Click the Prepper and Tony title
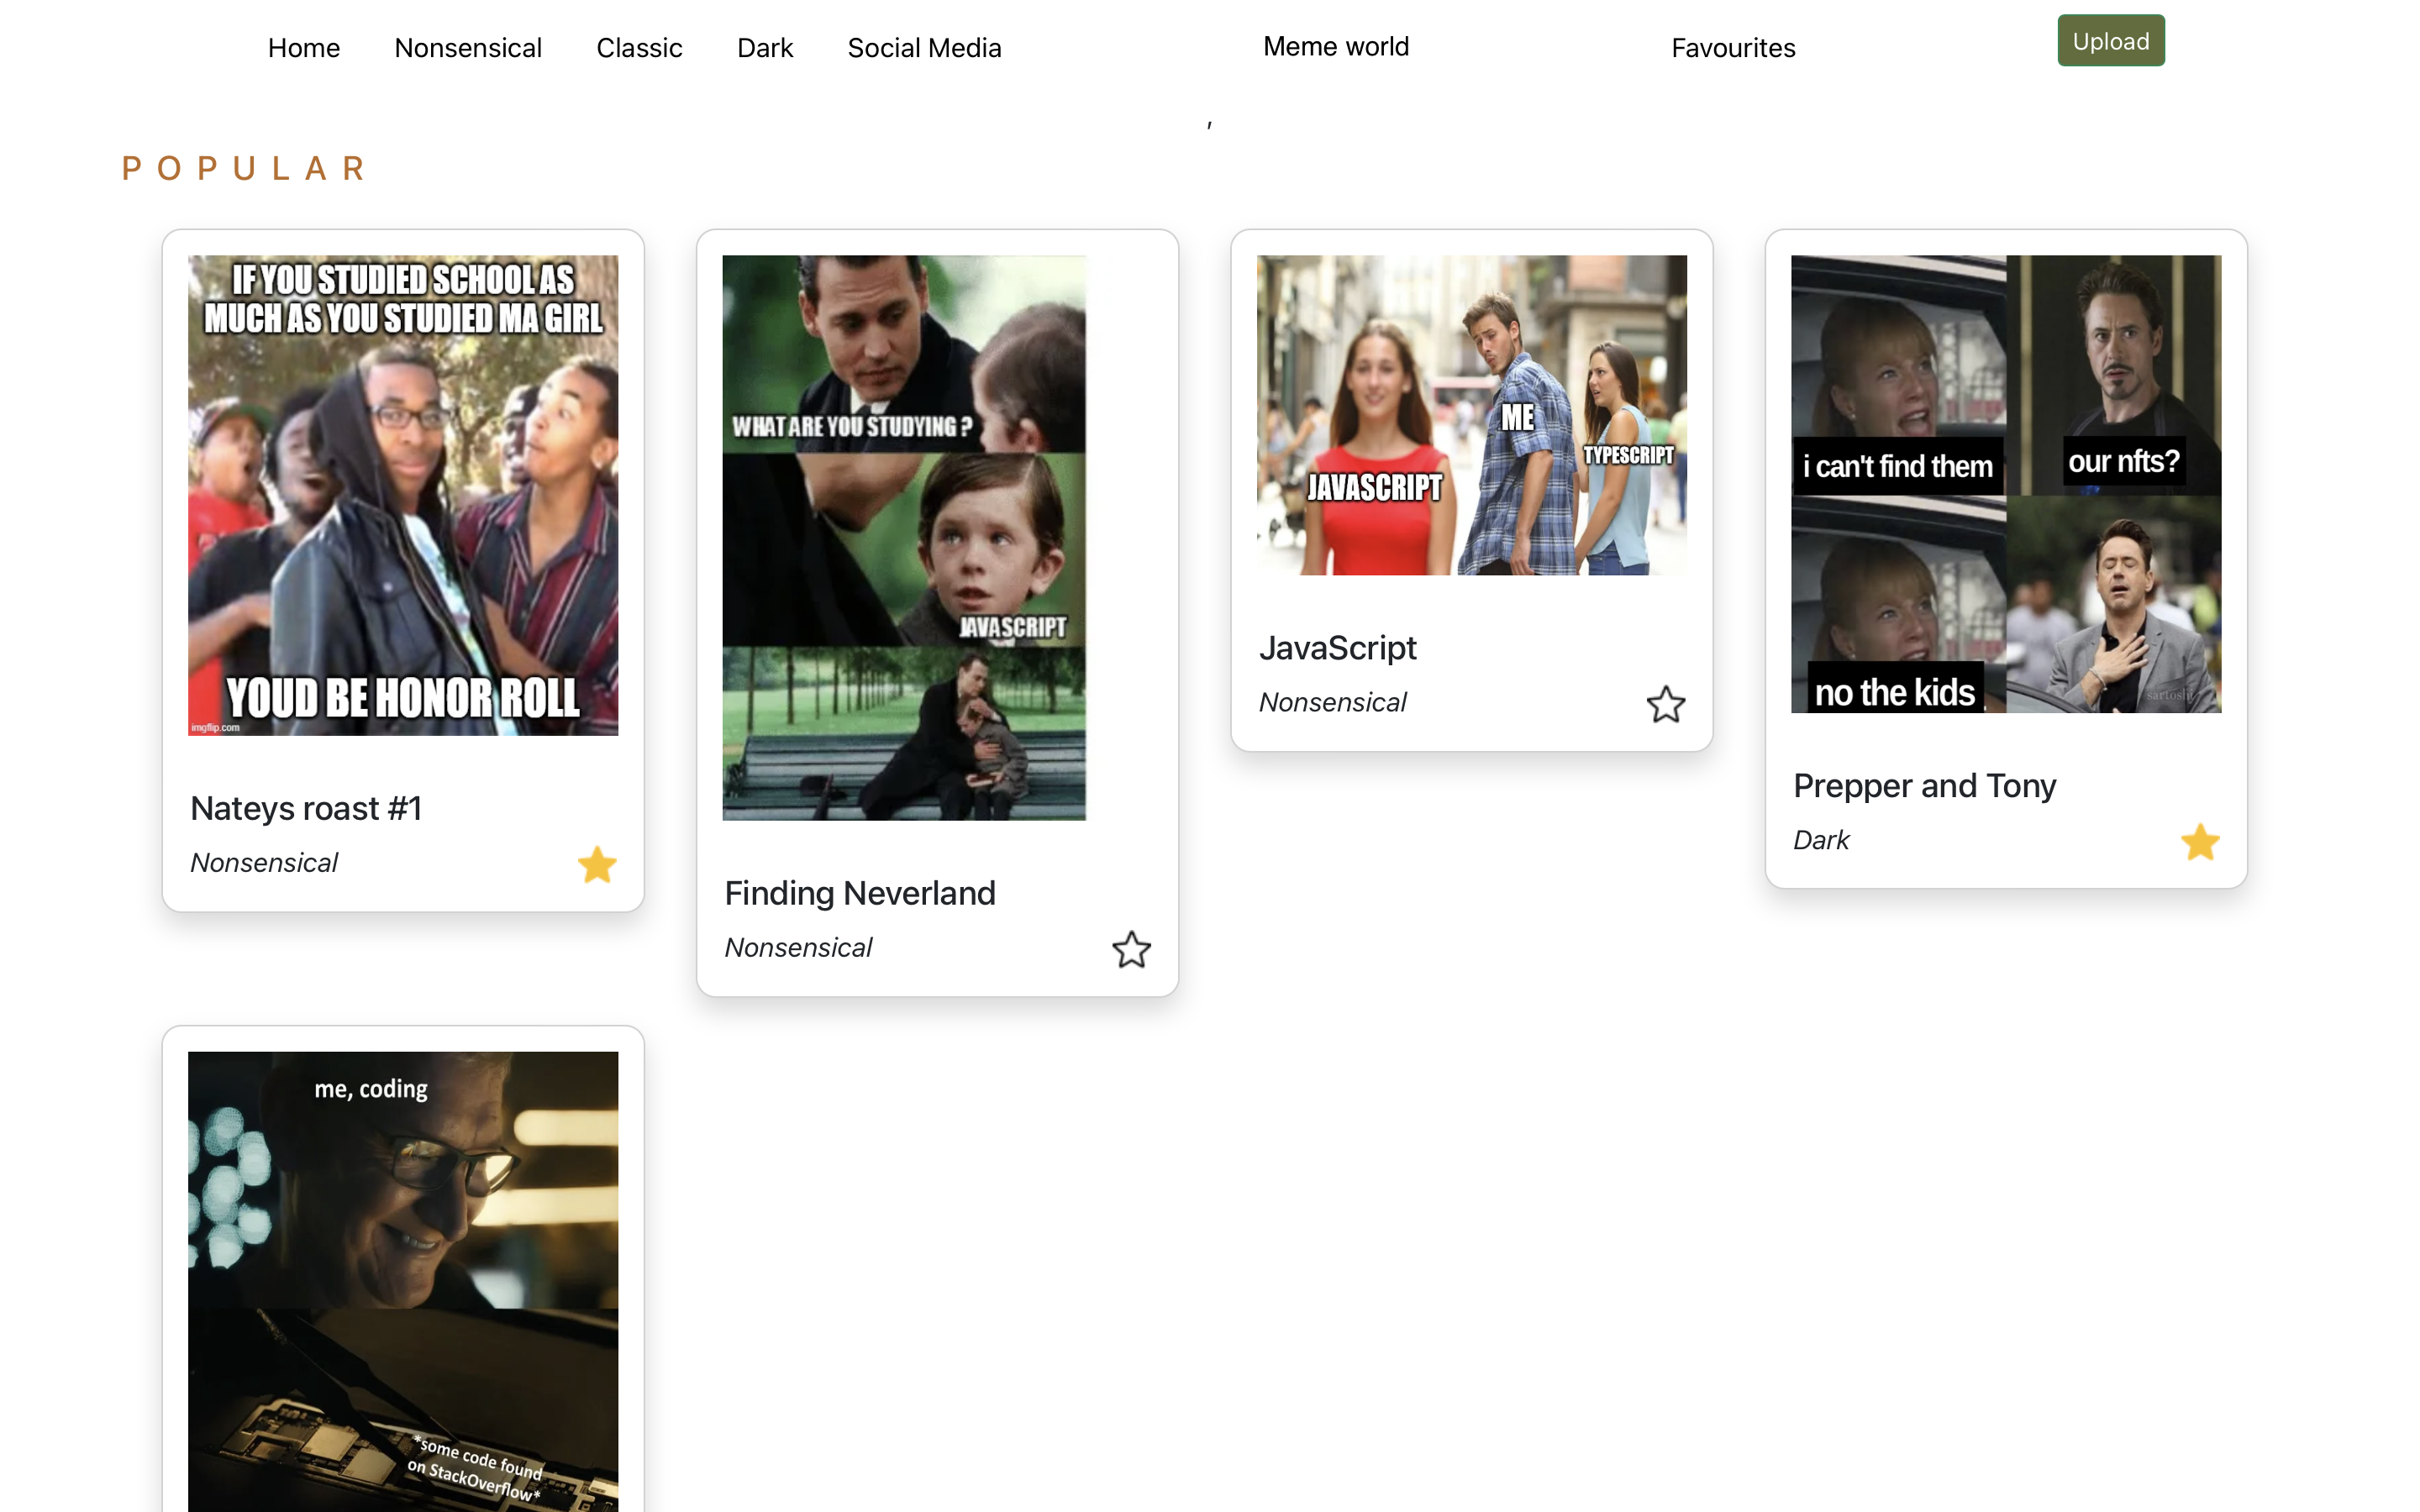Screen dimensions: 2420x1512 1924,786
